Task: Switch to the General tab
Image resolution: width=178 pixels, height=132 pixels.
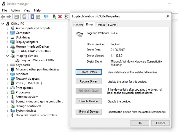Action: [78, 25]
